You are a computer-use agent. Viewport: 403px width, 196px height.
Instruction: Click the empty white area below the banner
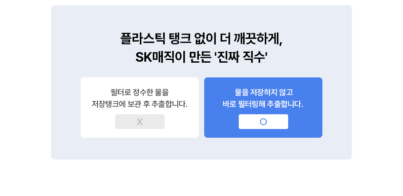(201, 178)
